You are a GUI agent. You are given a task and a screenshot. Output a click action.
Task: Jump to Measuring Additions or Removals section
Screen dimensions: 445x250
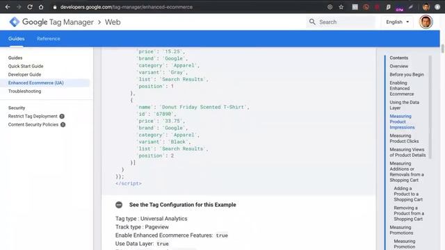click(407, 172)
